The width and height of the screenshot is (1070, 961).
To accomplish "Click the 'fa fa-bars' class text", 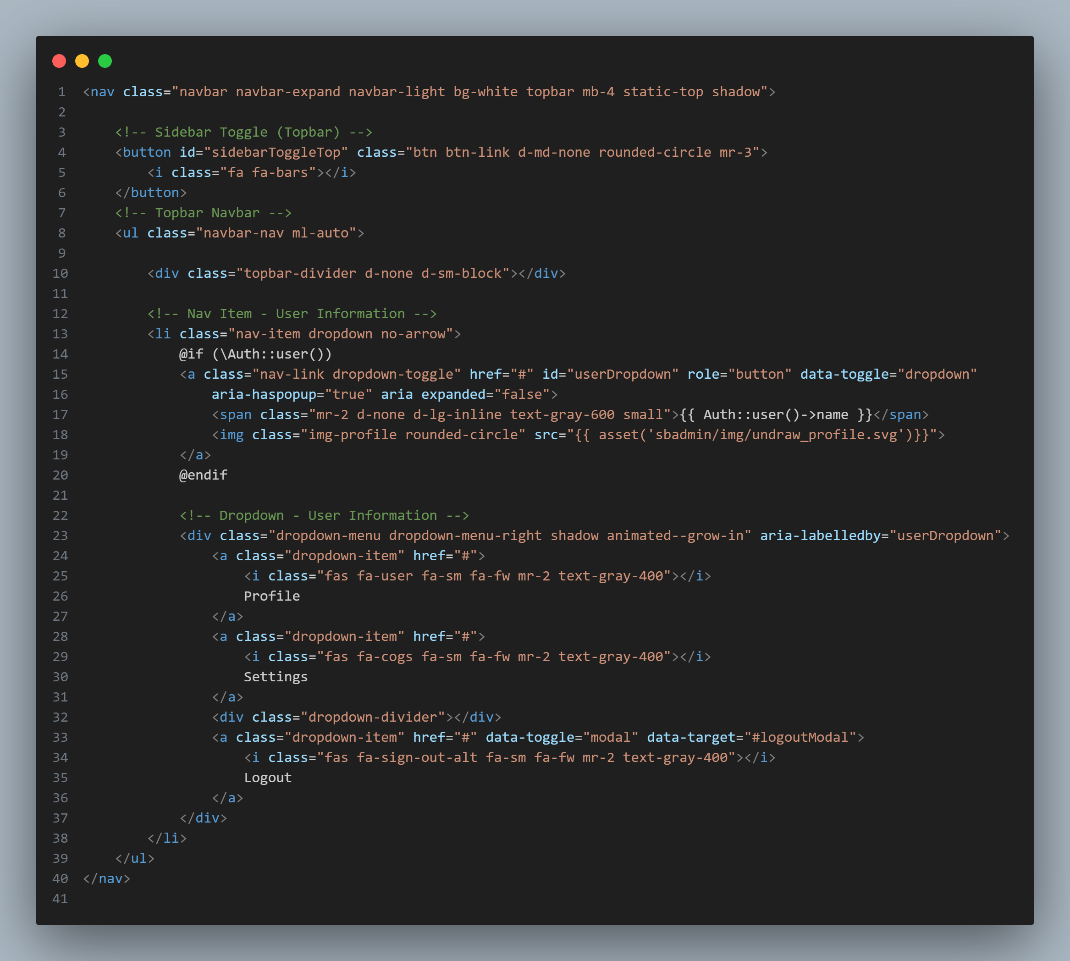I will point(268,173).
